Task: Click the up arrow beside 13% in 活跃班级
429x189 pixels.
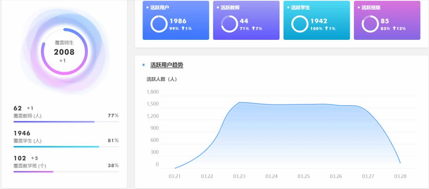Action: 394,28
